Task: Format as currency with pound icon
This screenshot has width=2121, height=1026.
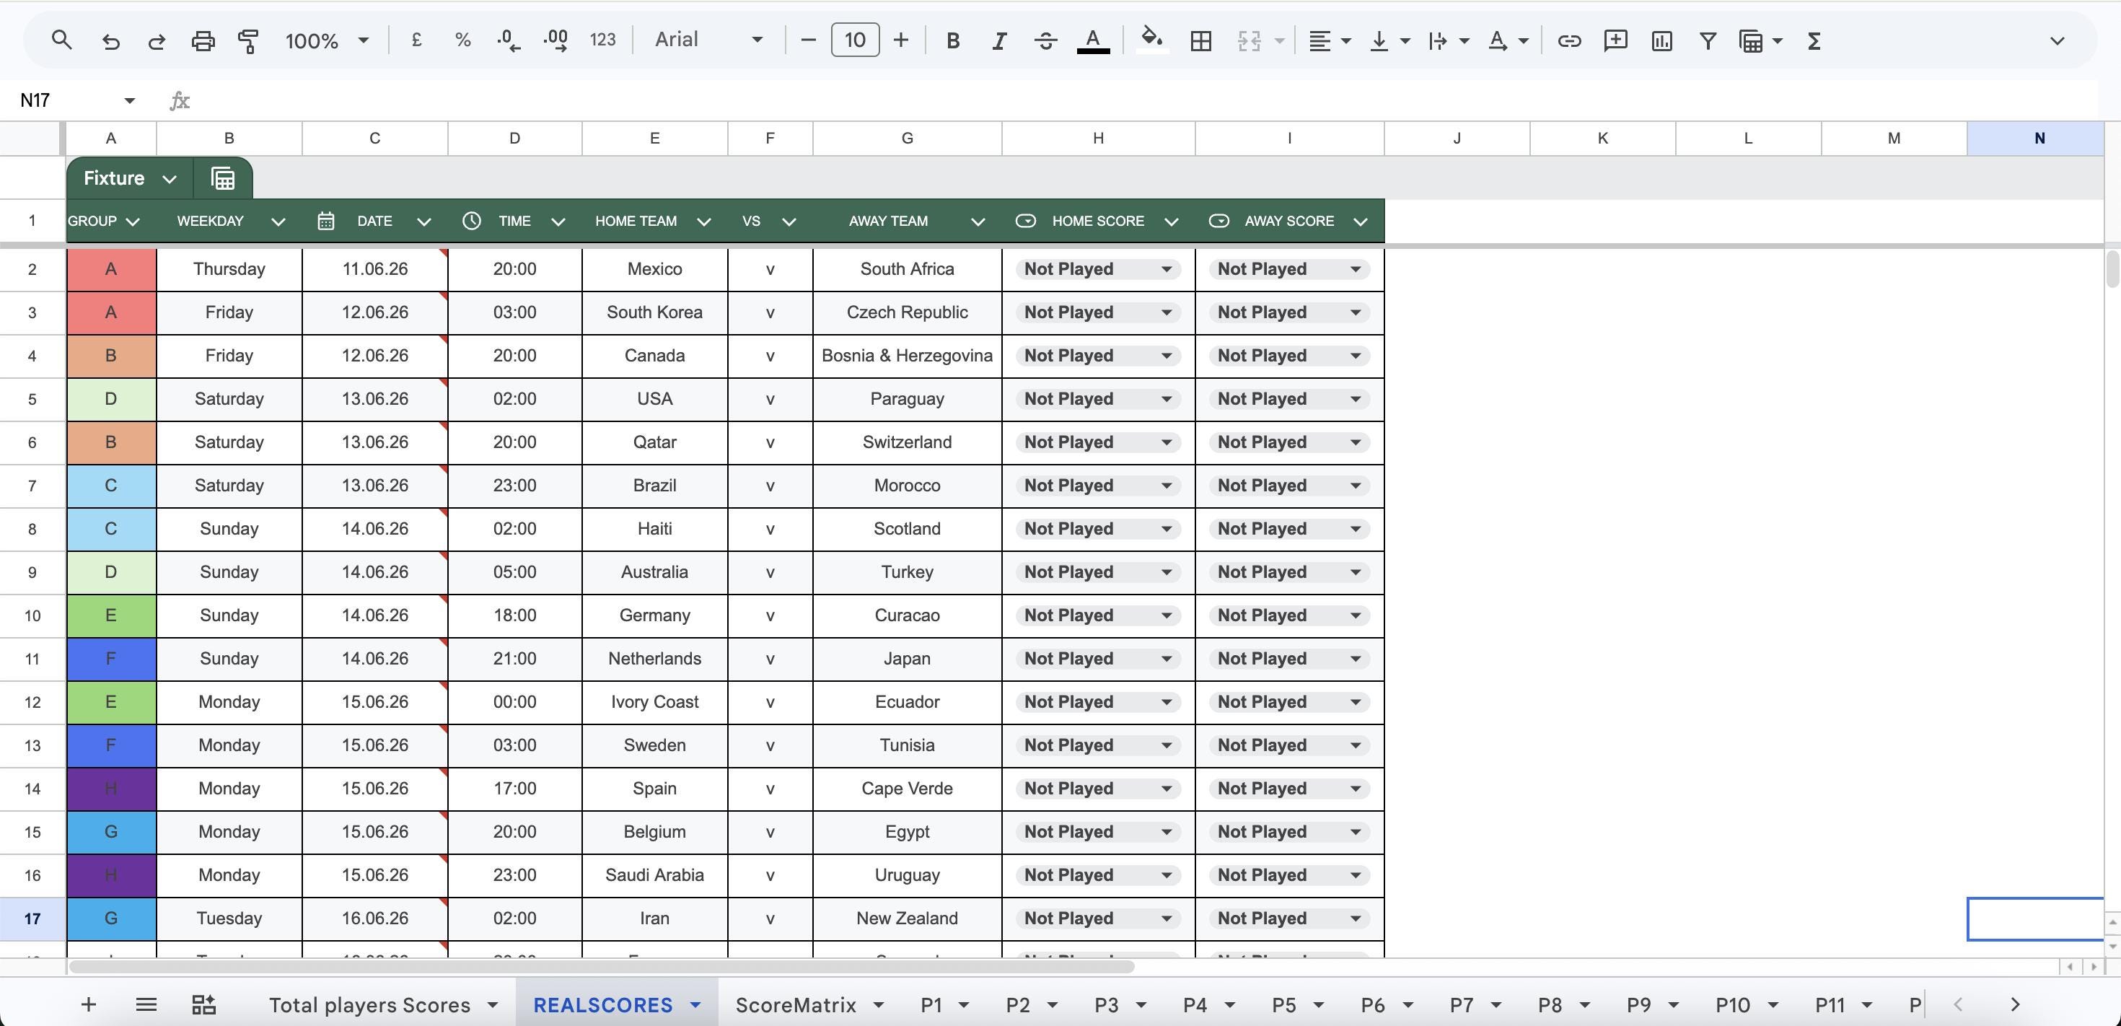Action: (417, 40)
